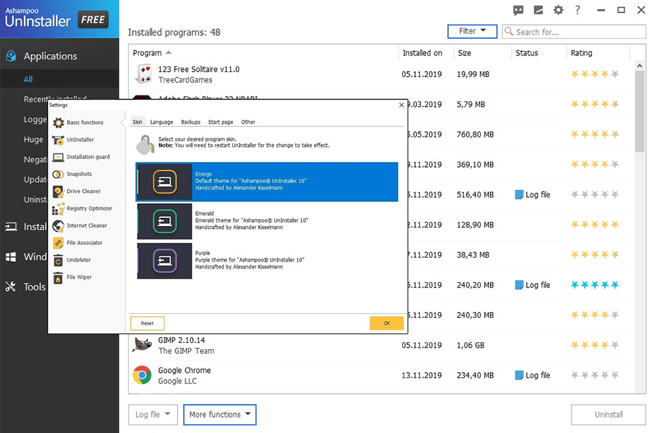Select Registry Optimizer in the settings sidebar
This screenshot has height=433, width=650.
pos(89,208)
